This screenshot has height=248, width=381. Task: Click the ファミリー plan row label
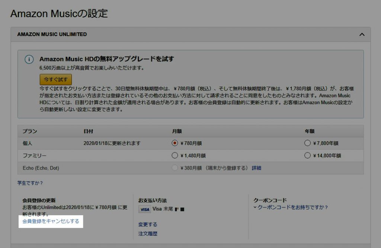point(34,155)
